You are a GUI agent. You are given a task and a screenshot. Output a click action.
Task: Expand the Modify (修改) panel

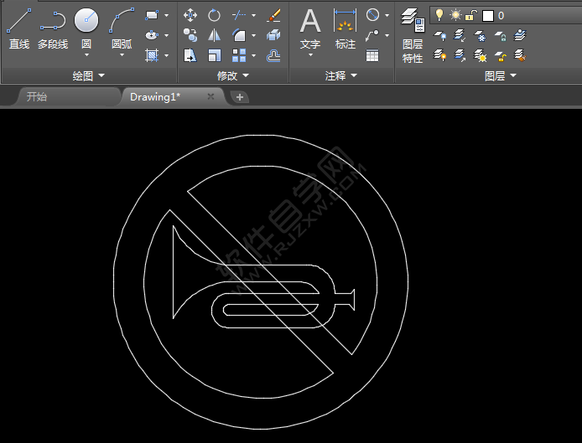point(232,75)
